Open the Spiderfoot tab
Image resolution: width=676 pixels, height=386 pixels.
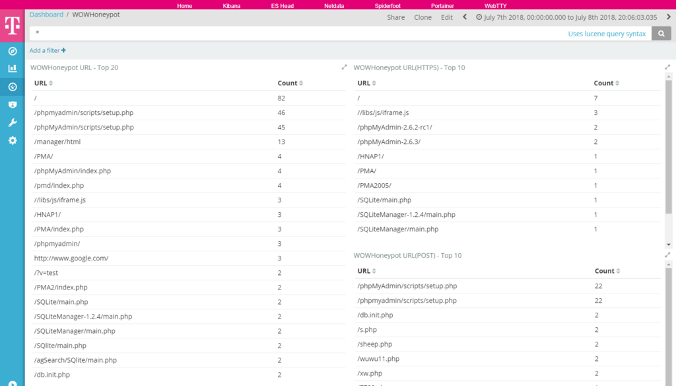388,5
